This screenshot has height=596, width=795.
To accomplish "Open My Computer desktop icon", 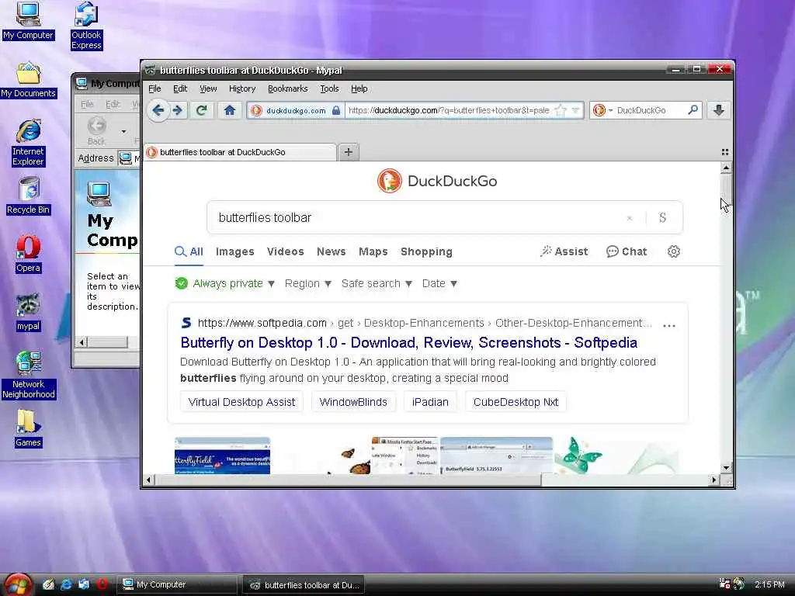I will [x=28, y=21].
